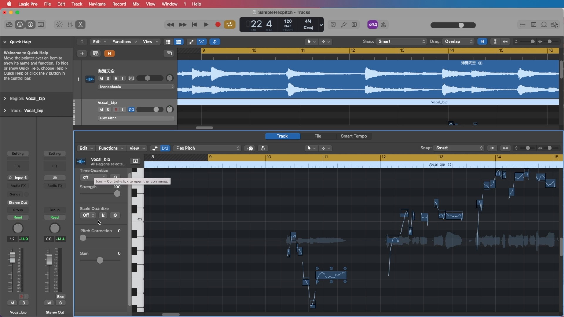Screen dimensions: 564x317
Task: Open the Scale Quantize Off dropdown
Action: click(x=88, y=215)
